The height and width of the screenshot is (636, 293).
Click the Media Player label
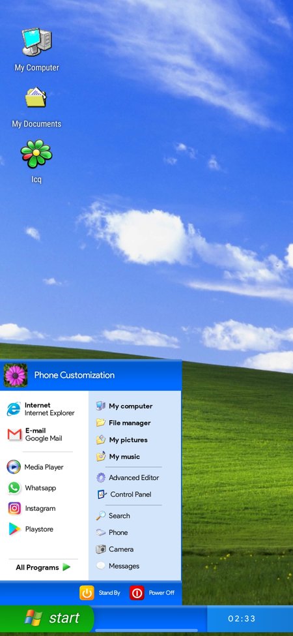pyautogui.click(x=44, y=467)
